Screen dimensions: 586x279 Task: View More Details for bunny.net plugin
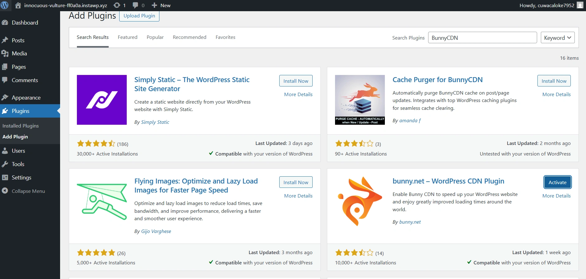point(556,196)
